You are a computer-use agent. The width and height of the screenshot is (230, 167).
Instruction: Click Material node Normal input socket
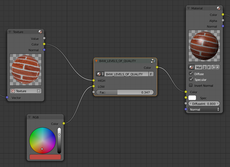pyautogui.click(x=186, y=109)
